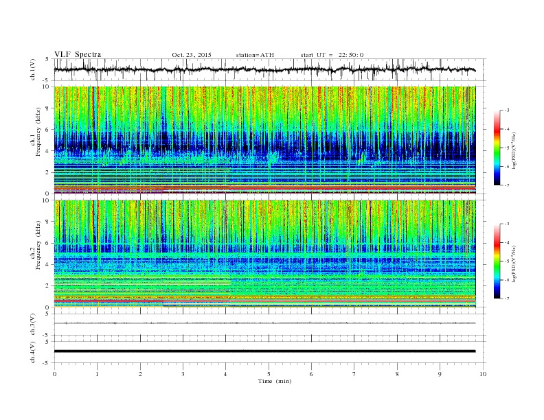The height and width of the screenshot is (420, 544).
Task: Click the ch.1 spectrogram color bar
Action: click(497, 148)
